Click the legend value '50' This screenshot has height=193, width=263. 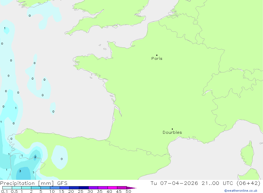[128, 191]
